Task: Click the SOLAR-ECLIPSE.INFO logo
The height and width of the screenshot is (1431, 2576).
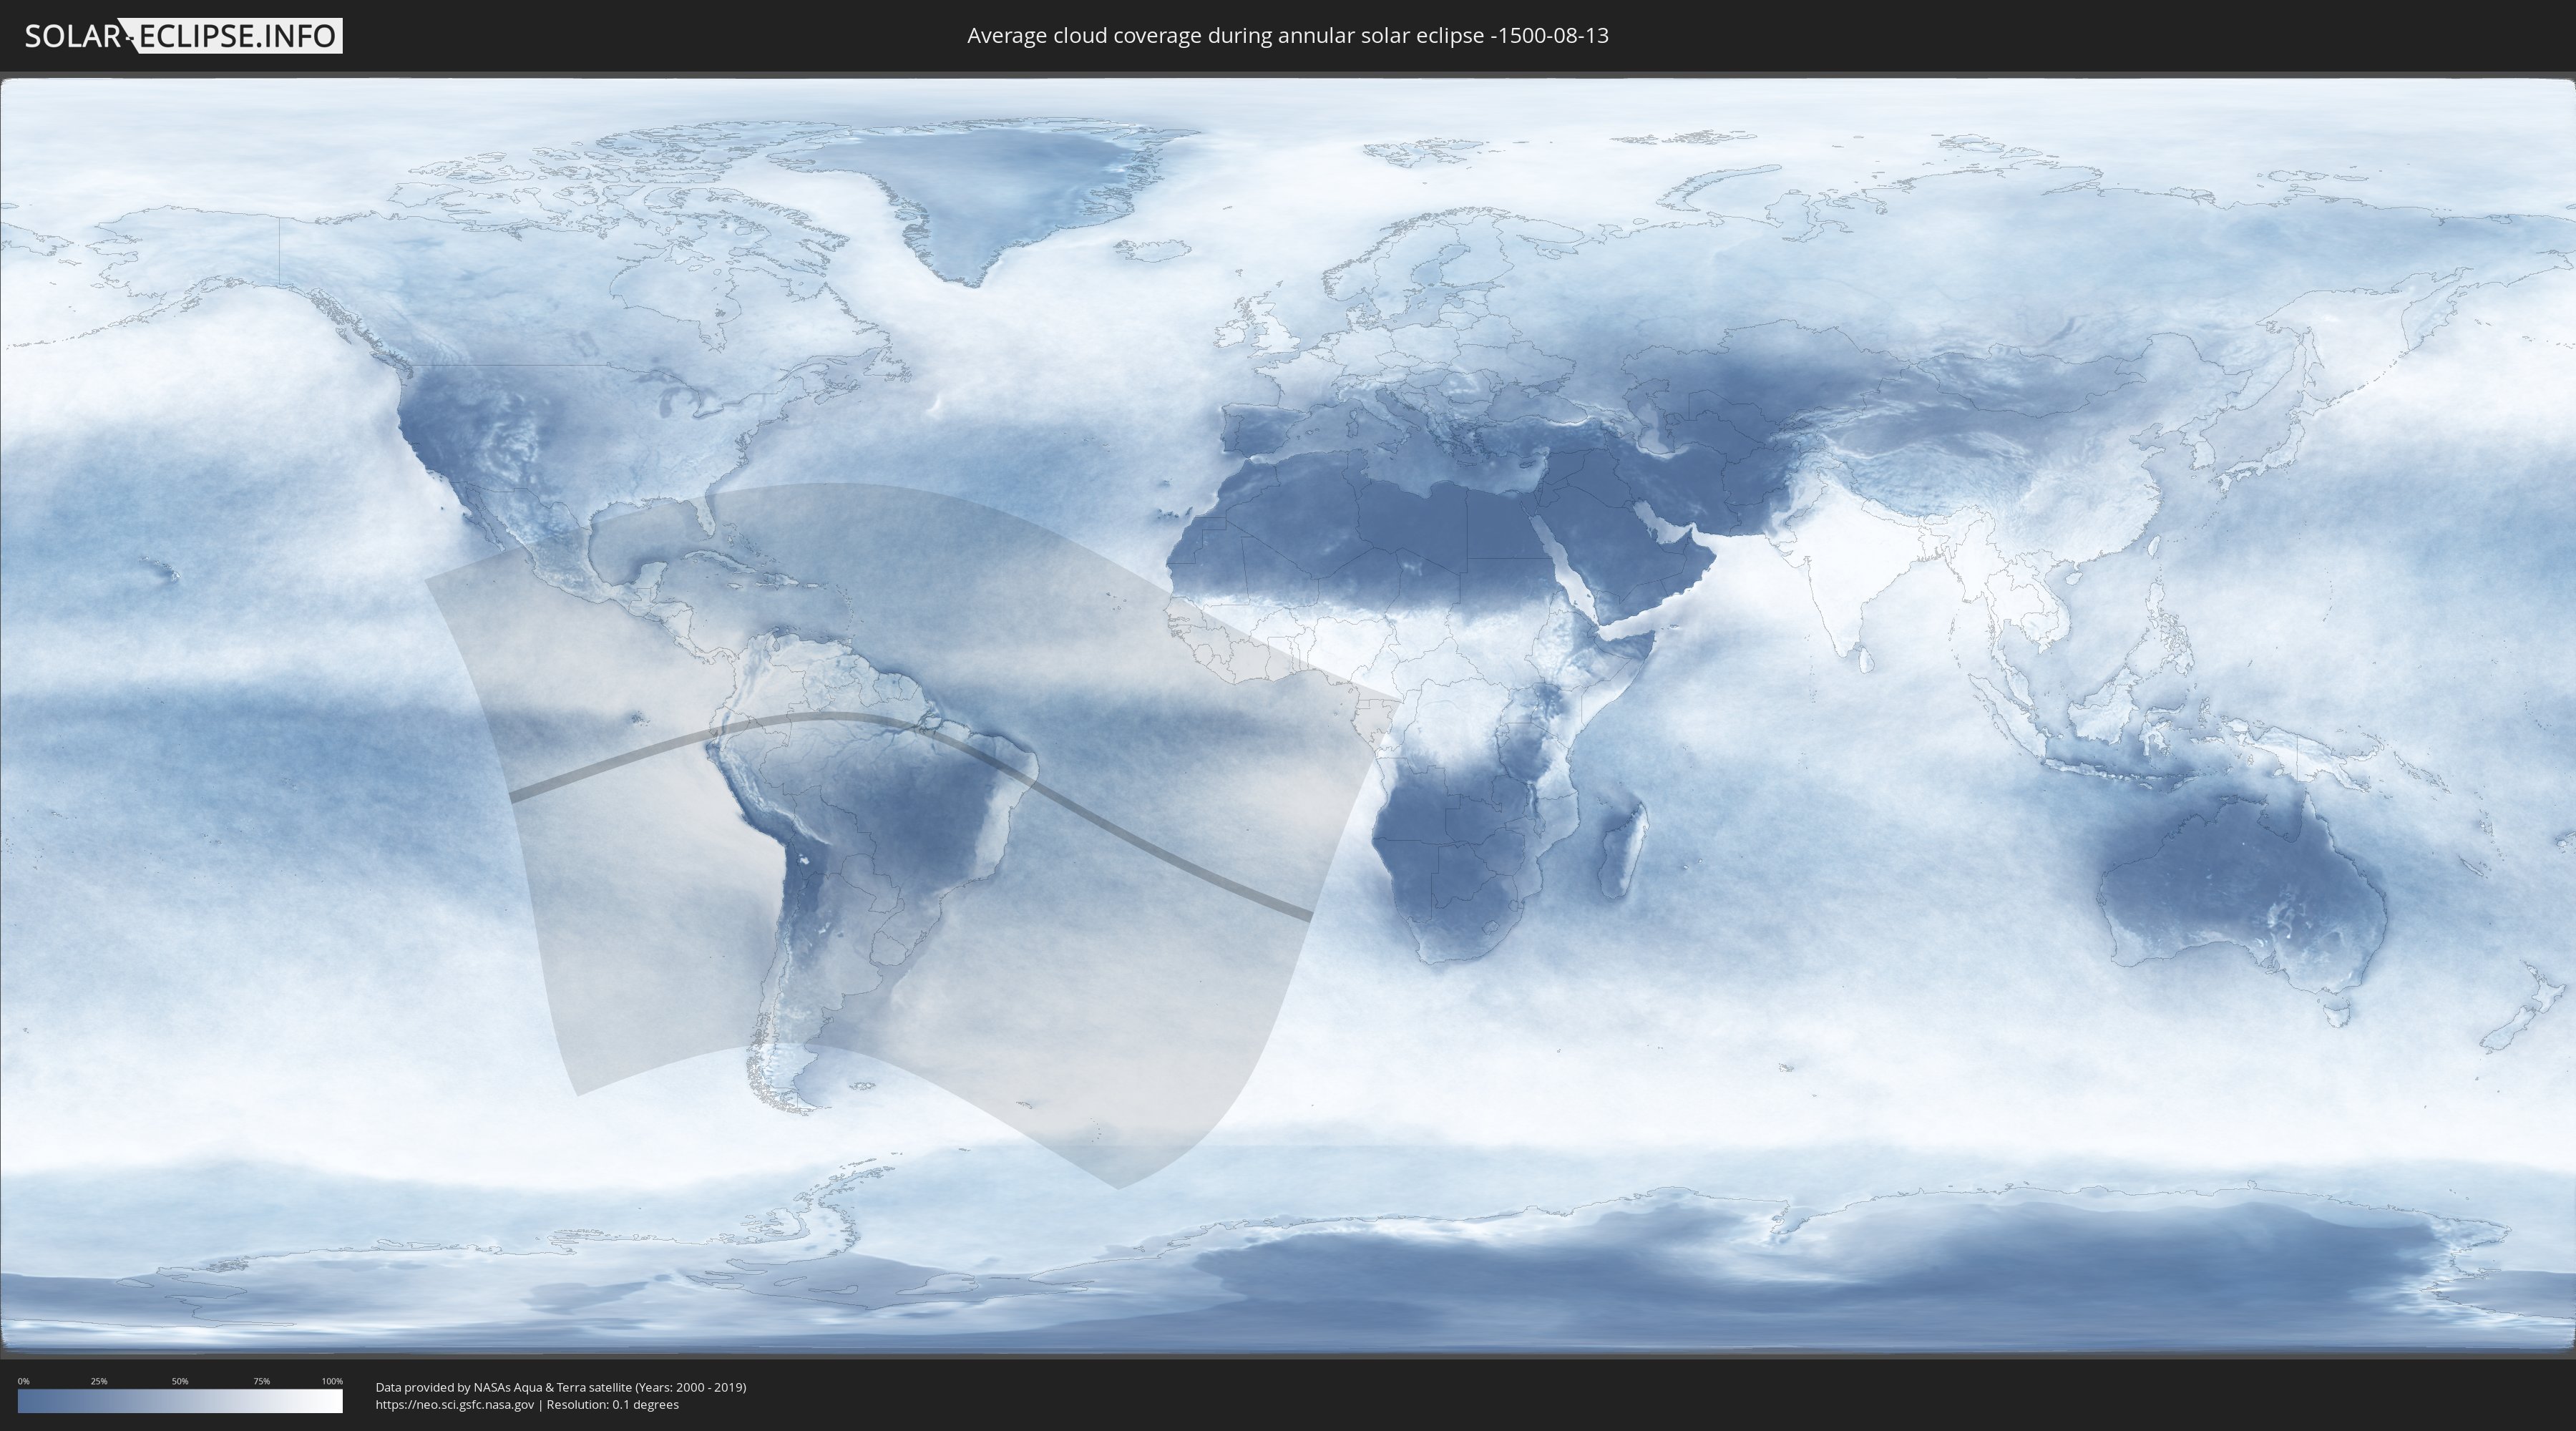Action: 183,36
